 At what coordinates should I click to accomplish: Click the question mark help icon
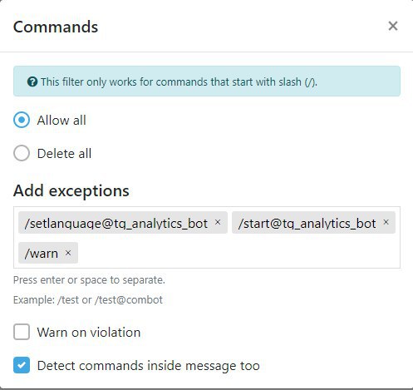(x=32, y=81)
